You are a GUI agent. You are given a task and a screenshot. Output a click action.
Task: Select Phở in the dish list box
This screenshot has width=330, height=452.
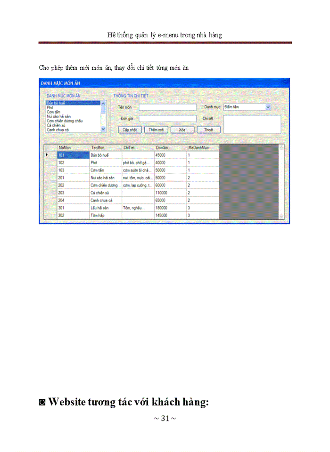(x=74, y=107)
